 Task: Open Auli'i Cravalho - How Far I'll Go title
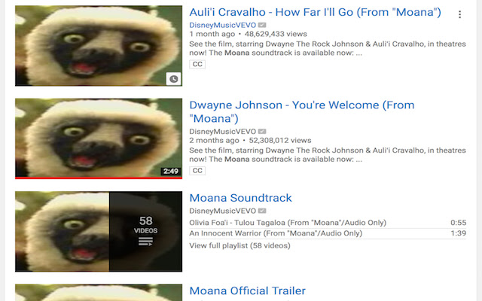[x=315, y=12]
